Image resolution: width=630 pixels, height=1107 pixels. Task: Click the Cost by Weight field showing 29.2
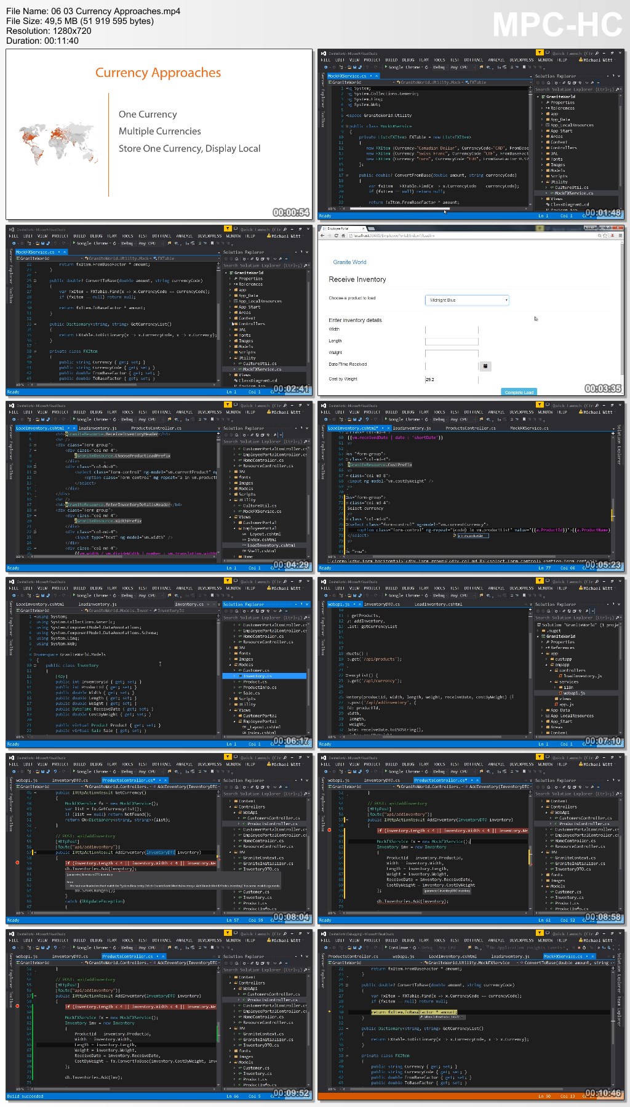click(452, 379)
